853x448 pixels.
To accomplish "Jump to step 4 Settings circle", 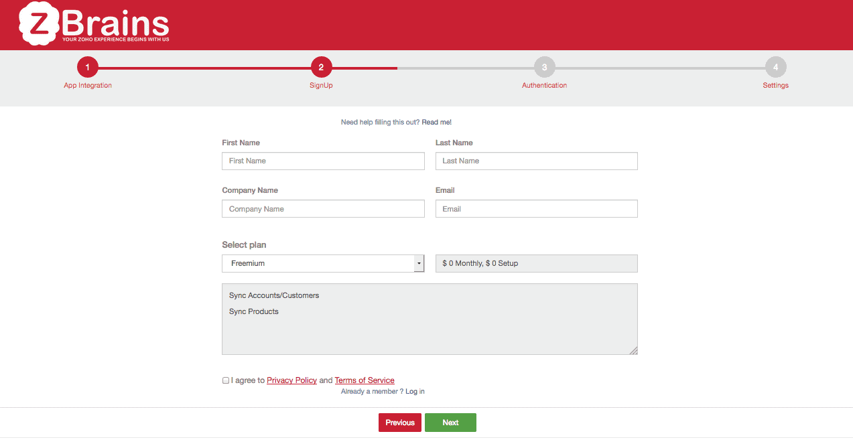I will point(775,67).
